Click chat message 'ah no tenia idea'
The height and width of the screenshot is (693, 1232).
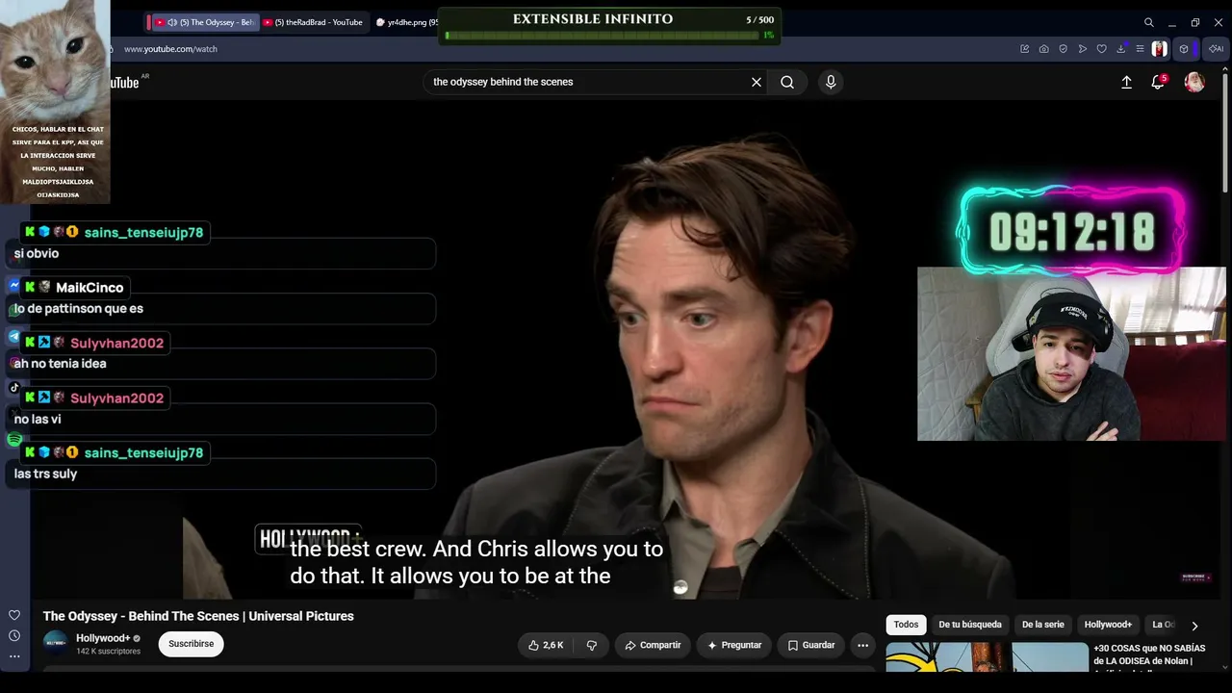click(x=60, y=364)
